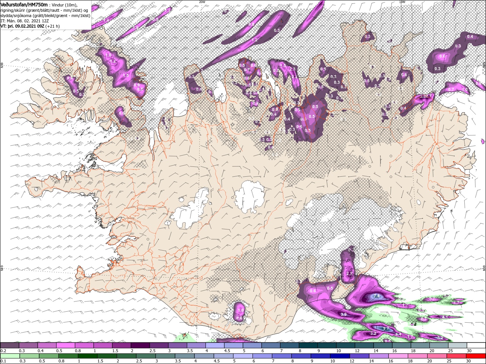Viewport: 486px width, 364px height.
Task: Pick the light lavender 4 swatch in upper scale
Action: click(x=215, y=345)
